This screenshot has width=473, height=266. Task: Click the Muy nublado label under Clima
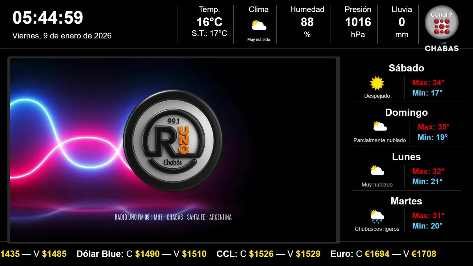point(259,40)
